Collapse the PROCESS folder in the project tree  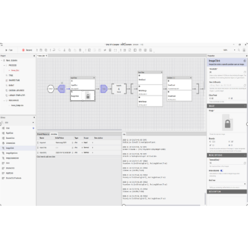tap(4, 65)
